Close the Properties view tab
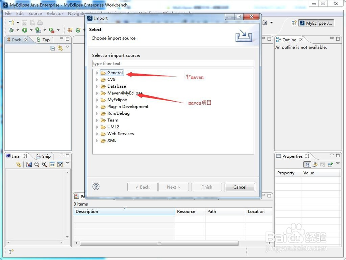Viewport: 346px width, 260px height. [x=307, y=156]
